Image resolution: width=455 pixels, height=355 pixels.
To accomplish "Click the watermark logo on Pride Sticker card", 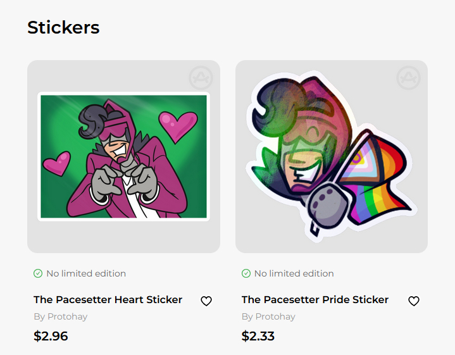I will pyautogui.click(x=409, y=78).
